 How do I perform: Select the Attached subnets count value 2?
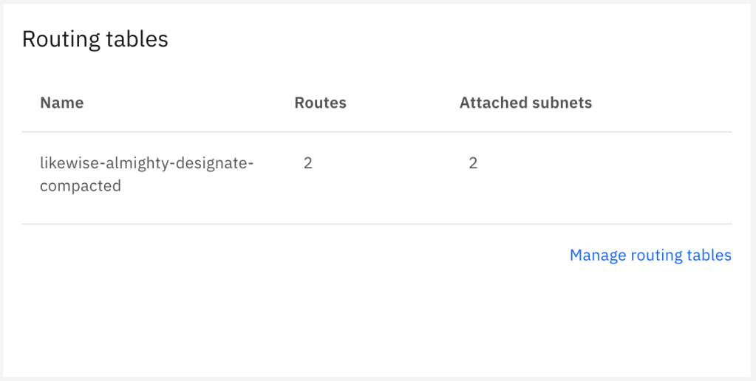pyautogui.click(x=473, y=163)
